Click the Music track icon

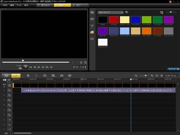tap(9, 129)
